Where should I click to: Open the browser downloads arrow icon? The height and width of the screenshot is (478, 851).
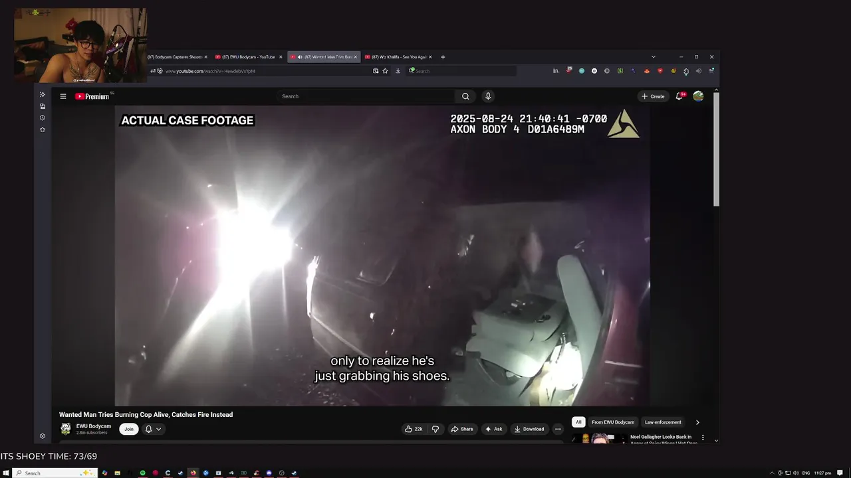(398, 71)
